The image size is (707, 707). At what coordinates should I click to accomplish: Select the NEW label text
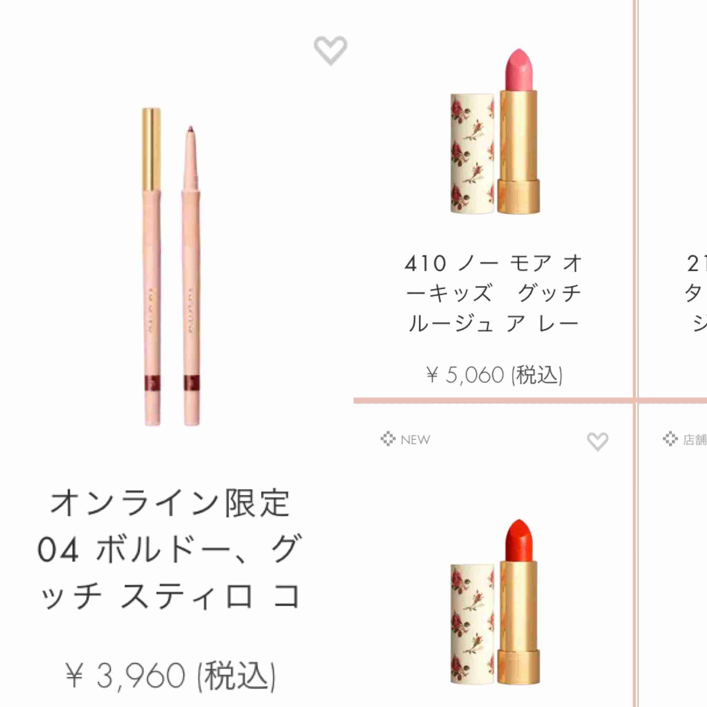415,439
